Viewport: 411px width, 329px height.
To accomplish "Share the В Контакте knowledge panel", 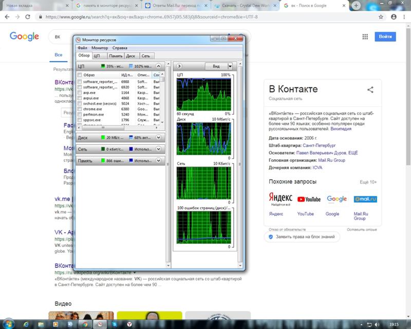I will click(370, 90).
